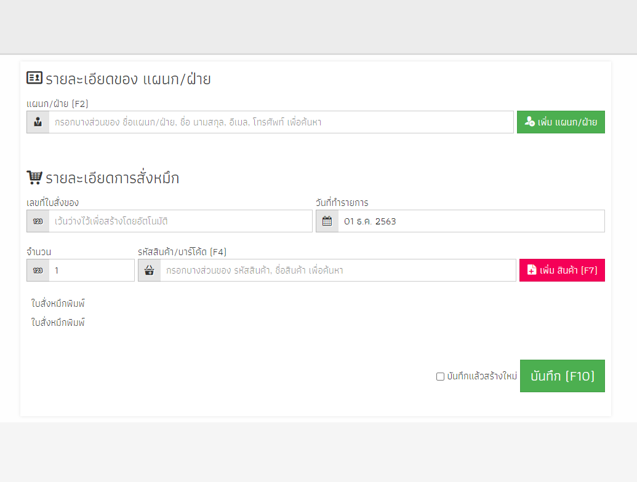Click the ID card icon beside รายละเอียดของ แผนก/ฝ่าย heading

[x=34, y=78]
